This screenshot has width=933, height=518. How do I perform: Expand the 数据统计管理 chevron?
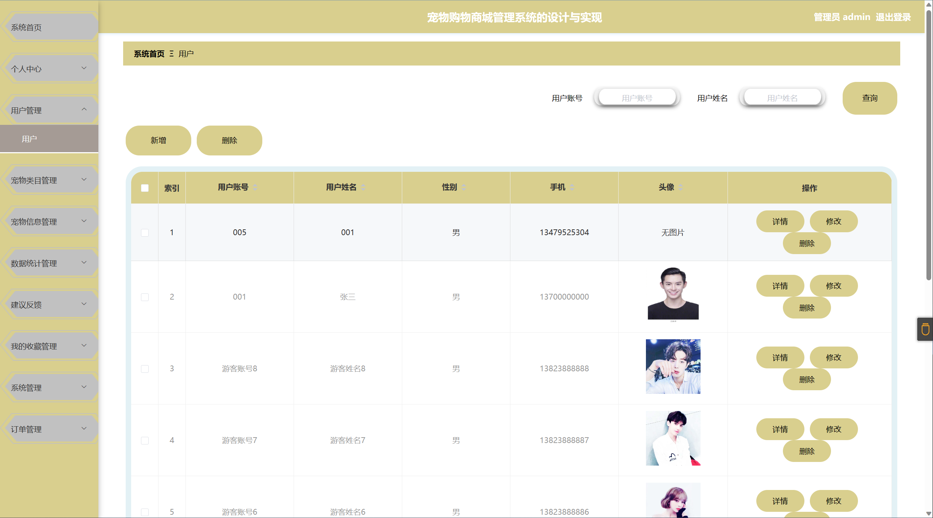(x=84, y=262)
